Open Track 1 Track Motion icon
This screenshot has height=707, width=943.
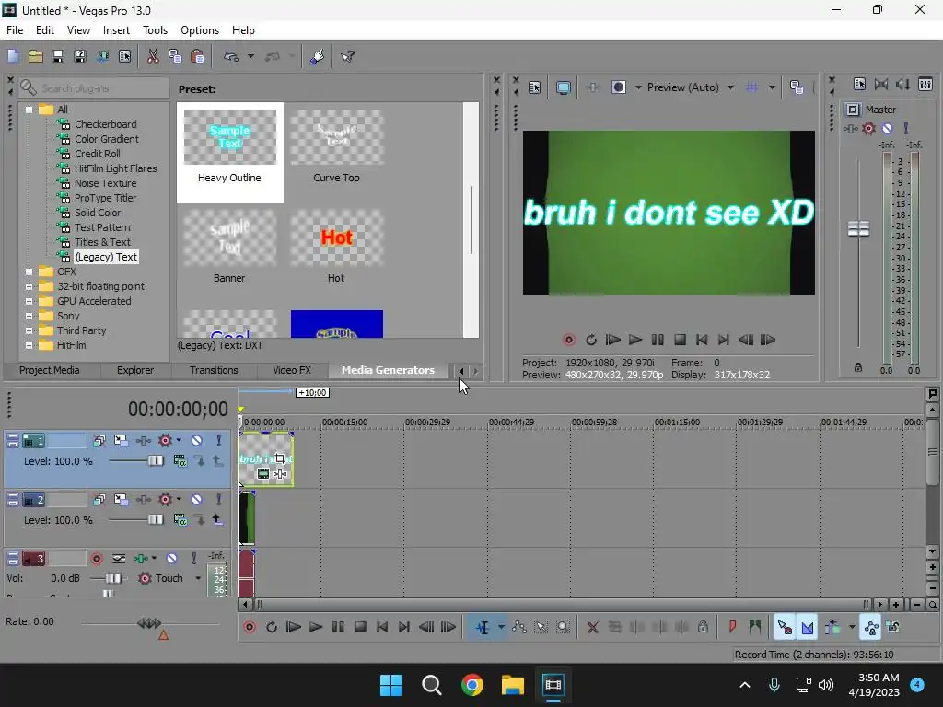(x=121, y=441)
